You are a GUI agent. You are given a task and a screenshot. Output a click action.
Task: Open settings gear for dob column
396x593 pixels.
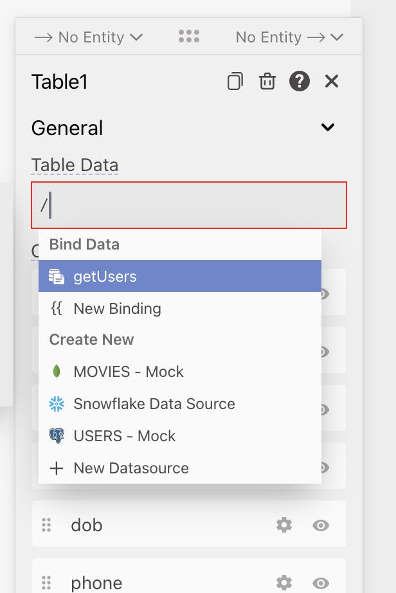(283, 525)
